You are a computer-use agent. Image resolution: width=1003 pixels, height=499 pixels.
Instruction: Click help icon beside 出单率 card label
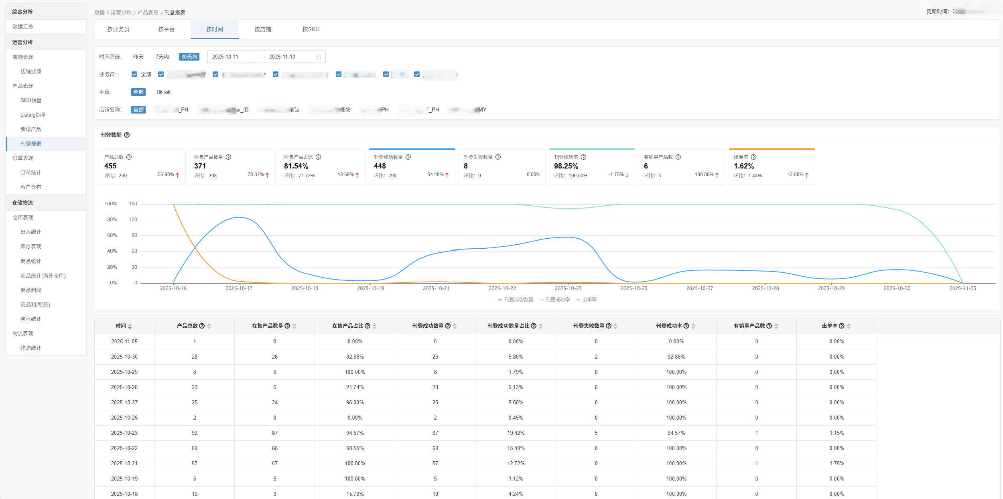tap(754, 157)
